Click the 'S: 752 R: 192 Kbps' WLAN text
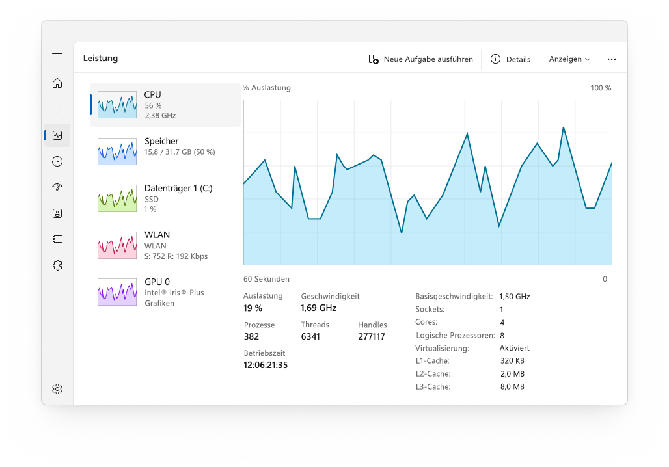The image size is (669, 467). tap(176, 256)
